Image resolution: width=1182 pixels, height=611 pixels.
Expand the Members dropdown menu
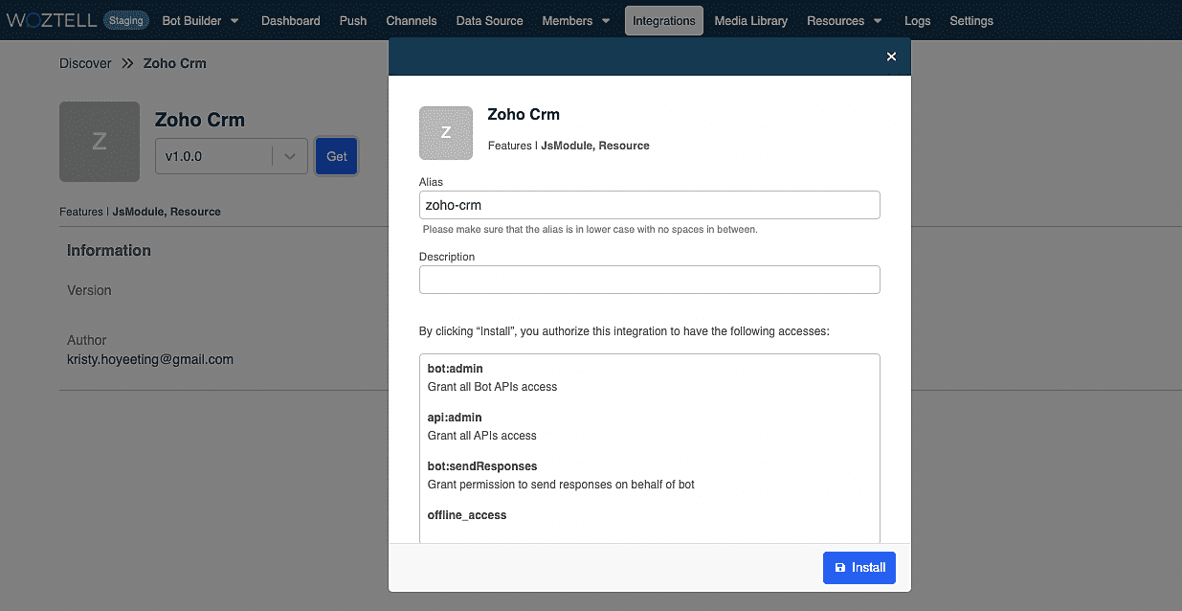coord(576,21)
